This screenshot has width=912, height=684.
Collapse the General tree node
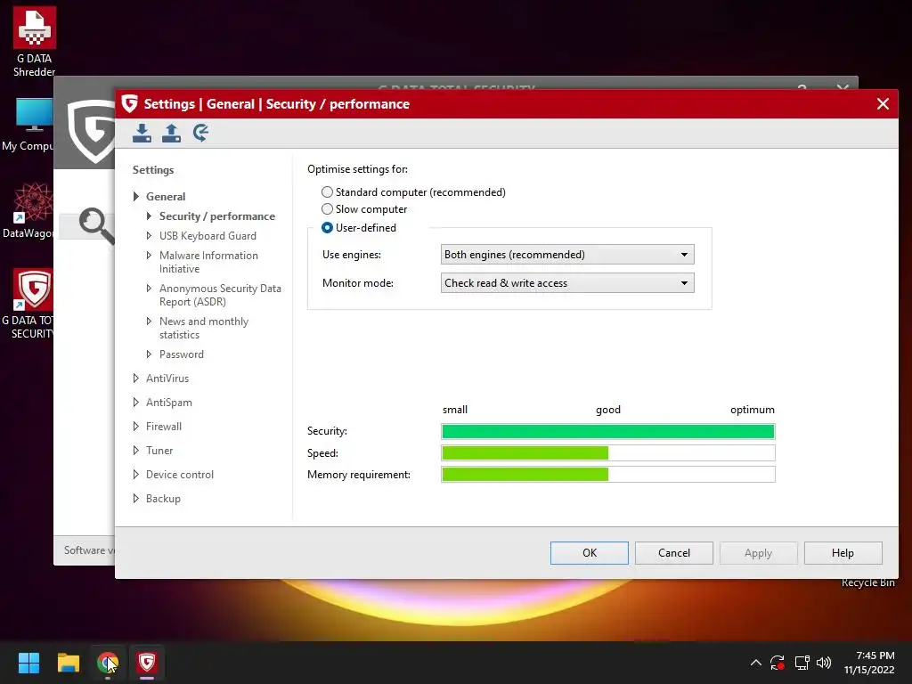coord(135,197)
